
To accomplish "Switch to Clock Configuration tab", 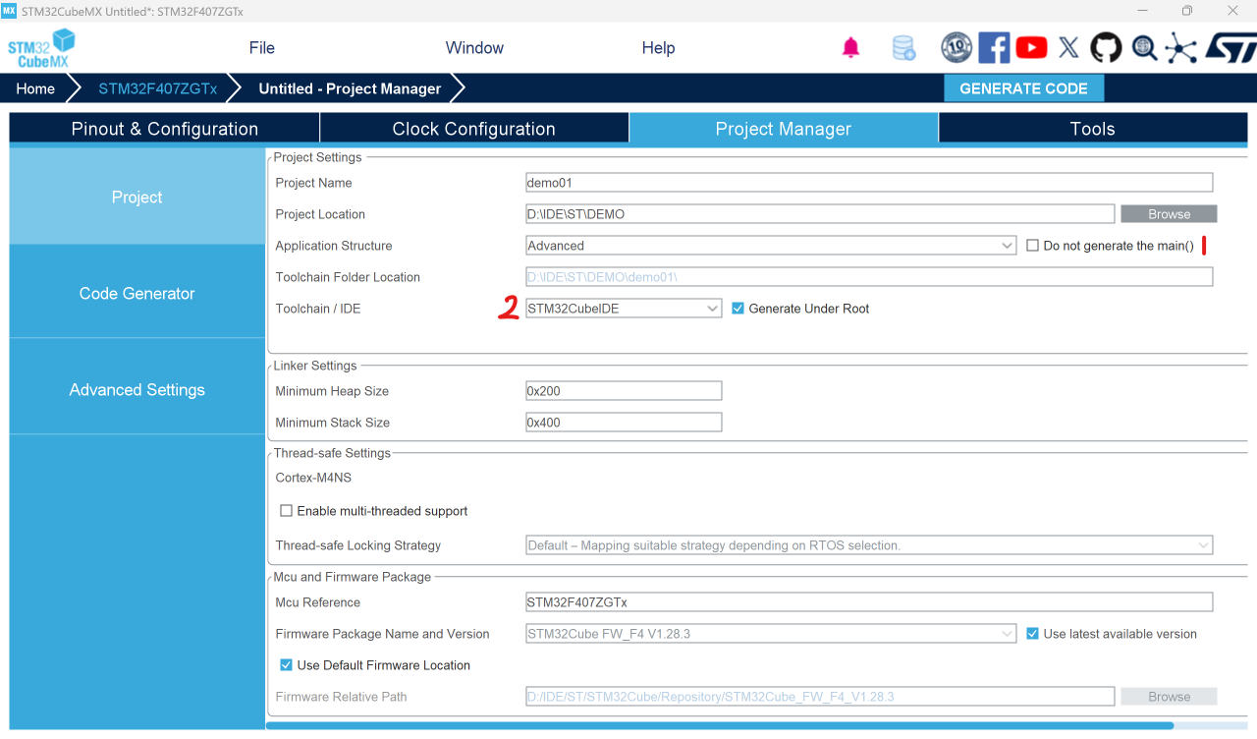I will [x=474, y=129].
